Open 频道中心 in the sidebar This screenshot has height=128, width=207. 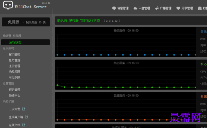pyautogui.click(x=14, y=95)
